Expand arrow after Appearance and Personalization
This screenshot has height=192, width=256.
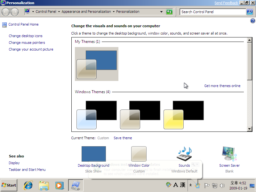point(114,12)
